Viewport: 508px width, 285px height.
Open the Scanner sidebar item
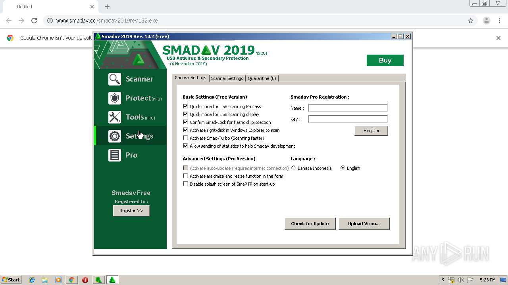pos(130,79)
